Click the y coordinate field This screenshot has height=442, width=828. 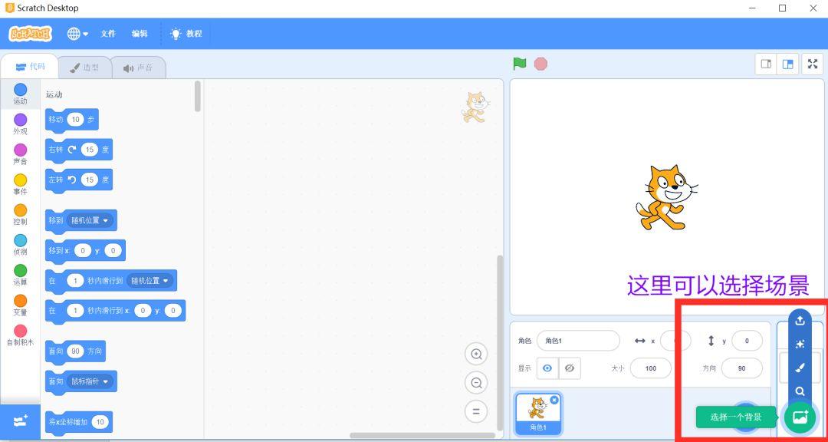[747, 341]
